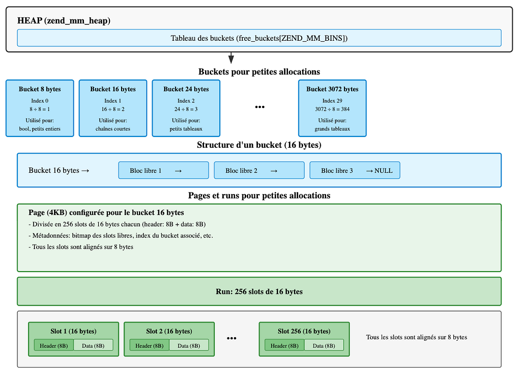Screen dimensions: 521x381
Task: Click the Buckets pour petites allocations heading
Action: 259,71
